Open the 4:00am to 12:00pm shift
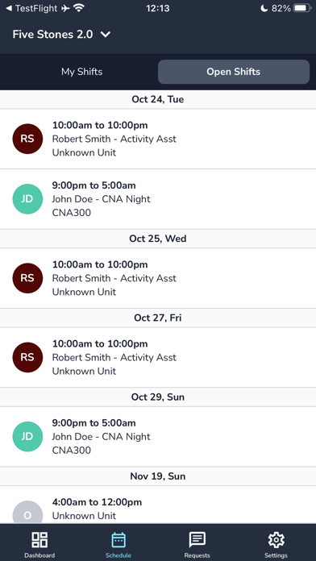This screenshot has height=561, width=316. click(158, 505)
